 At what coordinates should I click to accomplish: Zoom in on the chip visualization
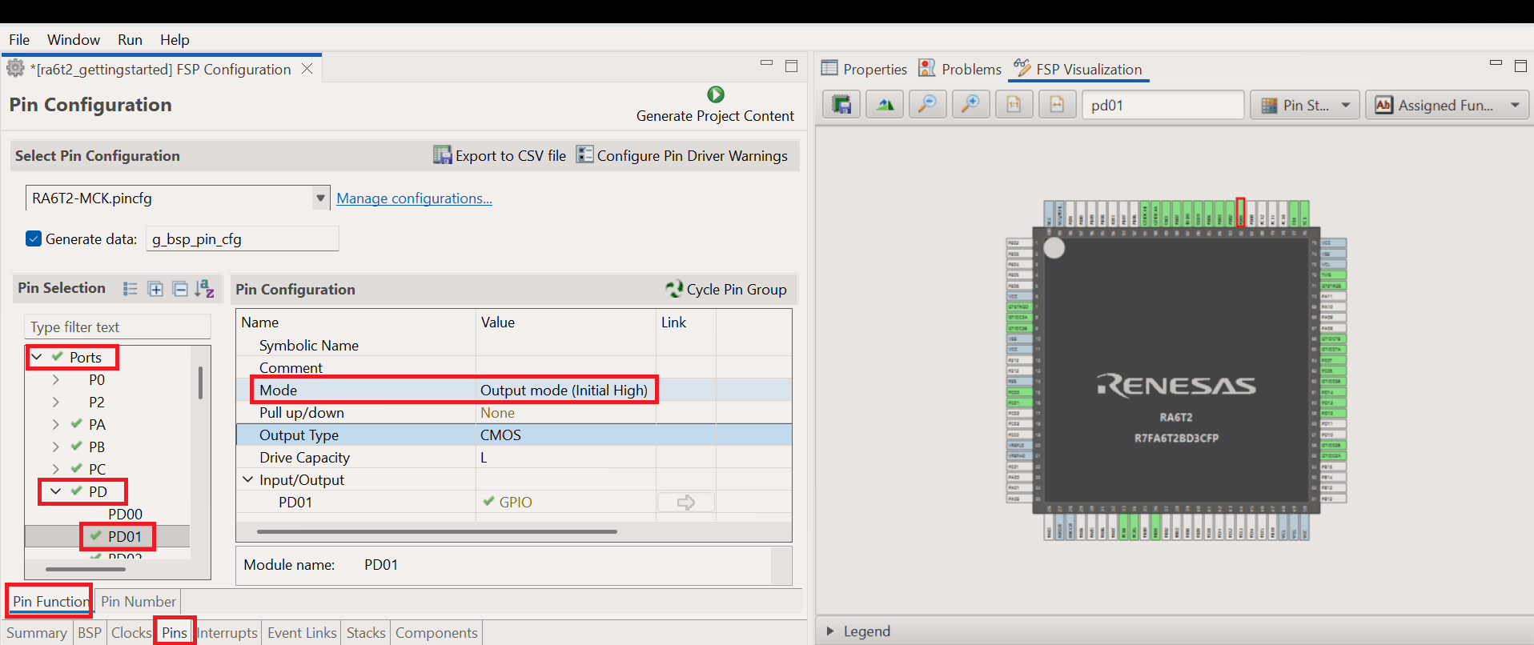[970, 105]
